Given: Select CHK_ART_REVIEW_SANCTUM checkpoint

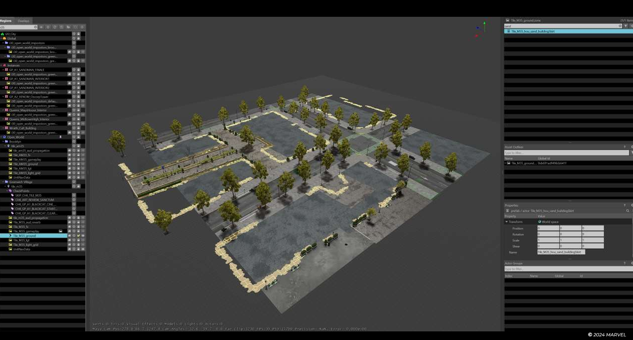Looking at the screenshot, I should [x=35, y=200].
